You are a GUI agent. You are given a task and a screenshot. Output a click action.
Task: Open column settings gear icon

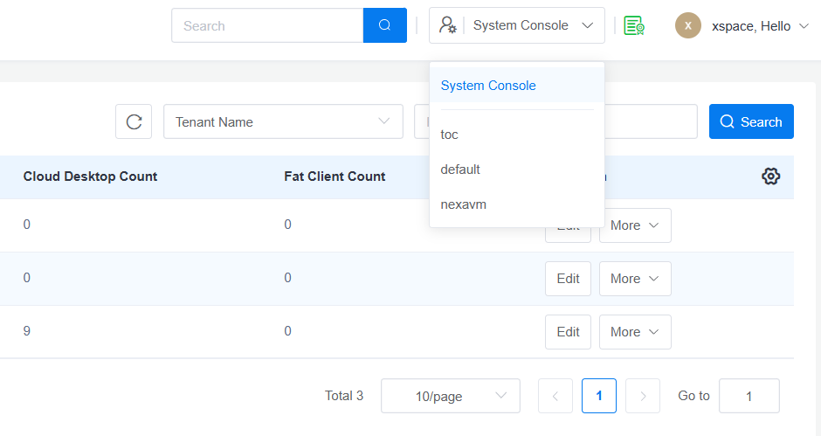tap(770, 176)
